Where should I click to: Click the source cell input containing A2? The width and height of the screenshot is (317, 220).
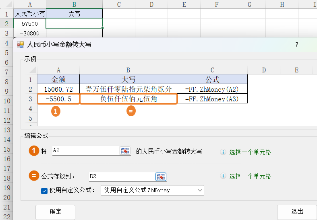point(85,151)
